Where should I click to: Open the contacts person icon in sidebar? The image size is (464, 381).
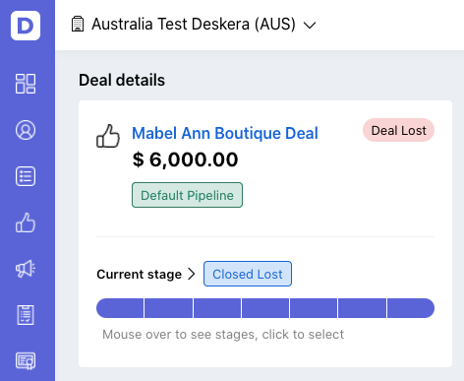[26, 130]
